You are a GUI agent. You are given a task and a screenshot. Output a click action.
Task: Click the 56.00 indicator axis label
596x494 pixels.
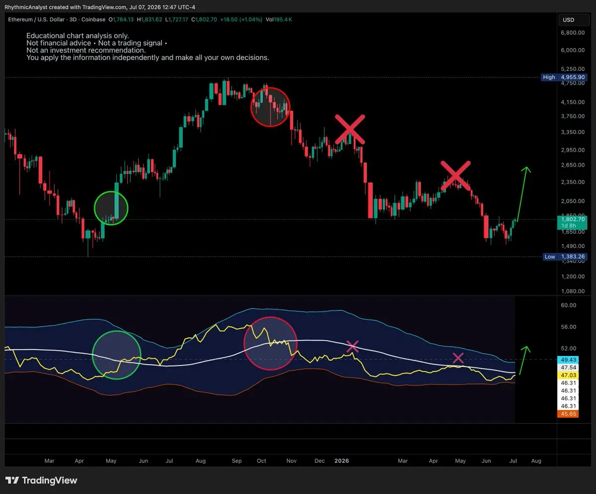tap(569, 327)
